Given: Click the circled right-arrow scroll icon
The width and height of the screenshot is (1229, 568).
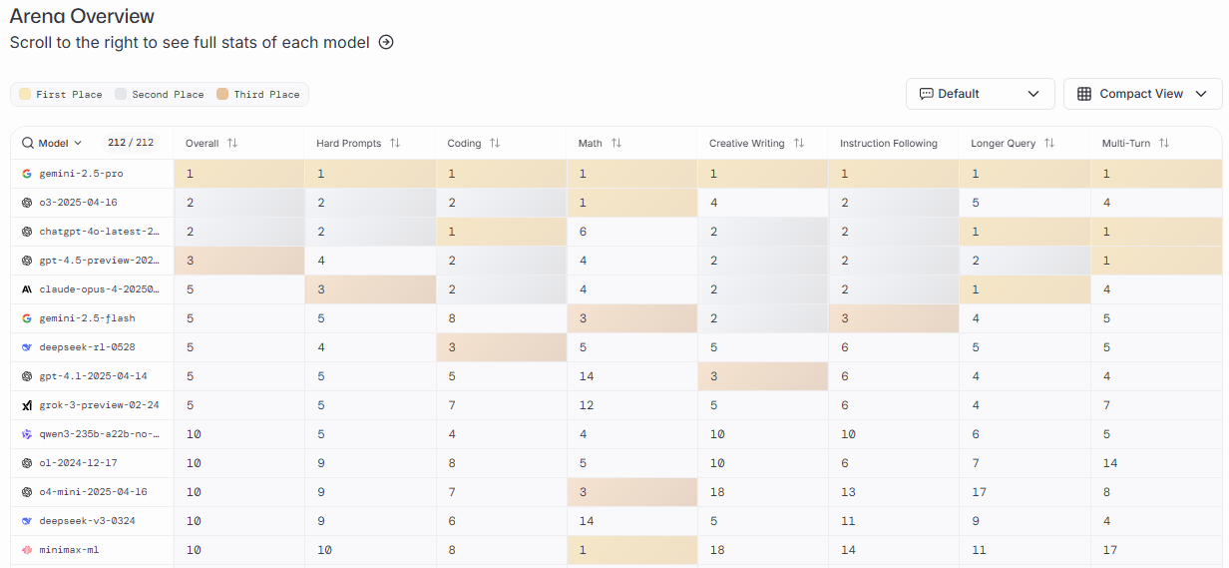Looking at the screenshot, I should point(386,43).
